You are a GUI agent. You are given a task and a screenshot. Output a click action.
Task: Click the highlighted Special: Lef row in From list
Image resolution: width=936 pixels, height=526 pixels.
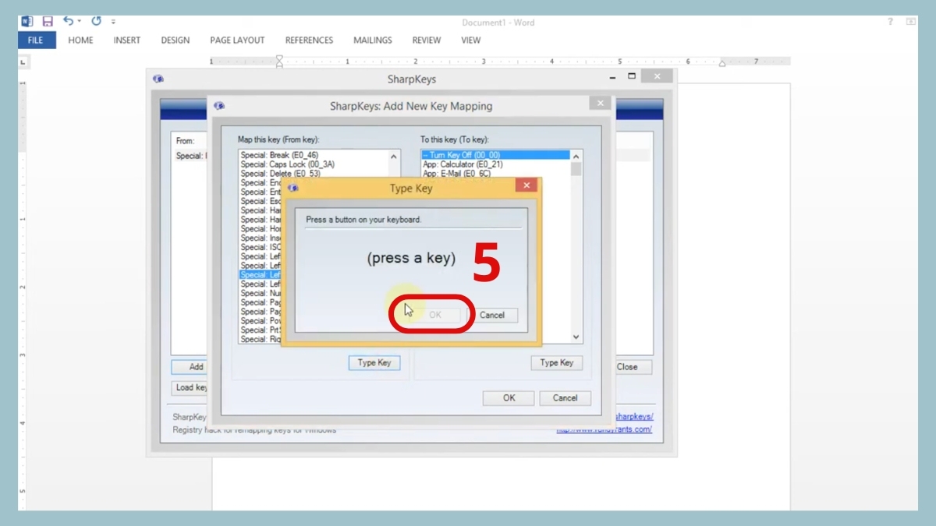click(x=261, y=275)
